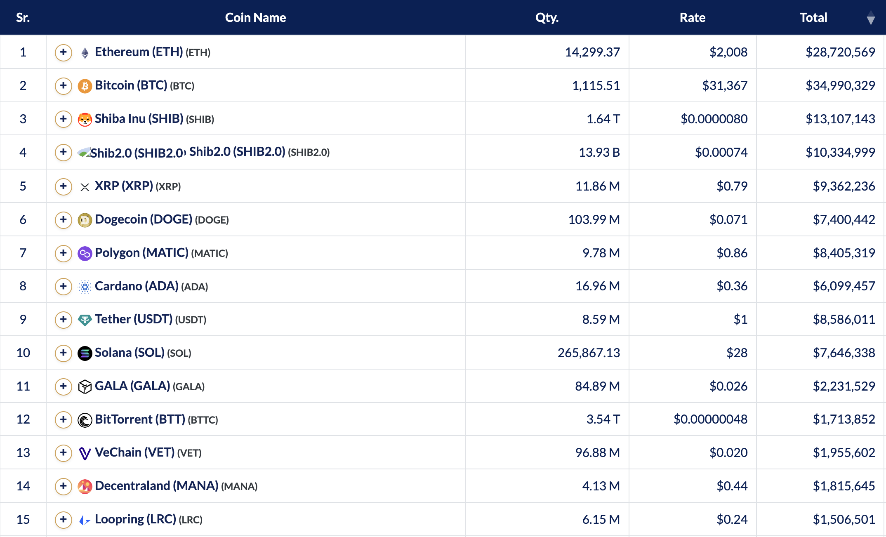Click the Ethereum coin logo icon

[x=85, y=53]
